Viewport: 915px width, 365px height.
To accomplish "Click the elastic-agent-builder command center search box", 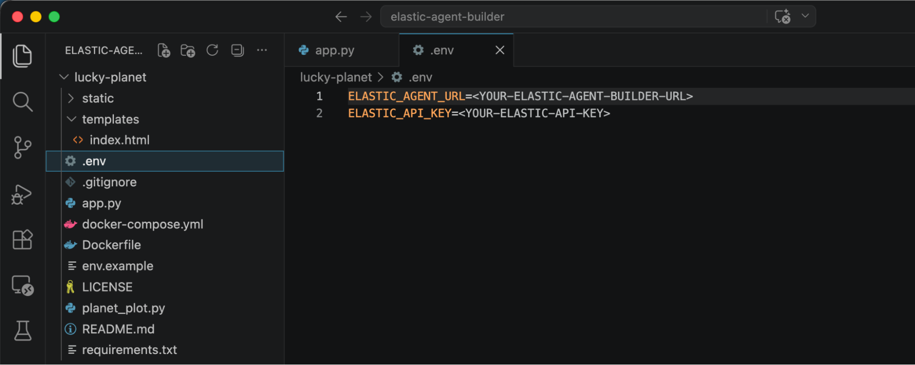I will [573, 16].
